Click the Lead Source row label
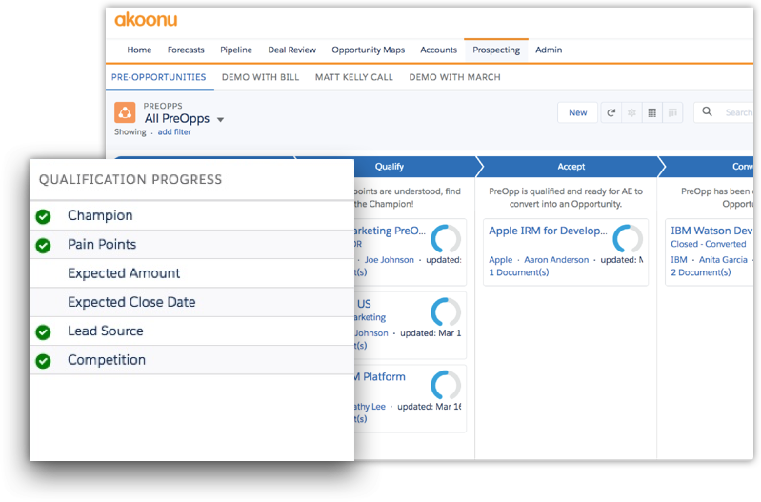761x502 pixels. pyautogui.click(x=106, y=331)
